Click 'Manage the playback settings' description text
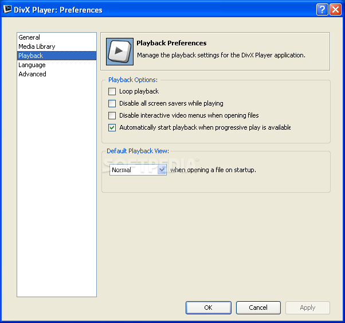This screenshot has height=323, width=345. click(221, 55)
